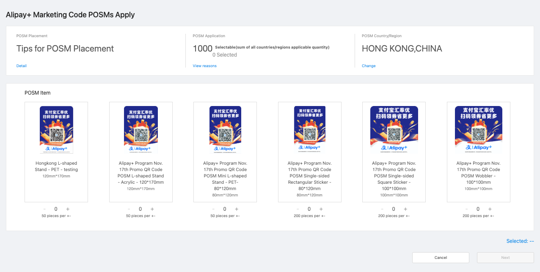Change the POSM Country/Region from HONG KONG,CHINA
The image size is (540, 272).
pyautogui.click(x=368, y=65)
